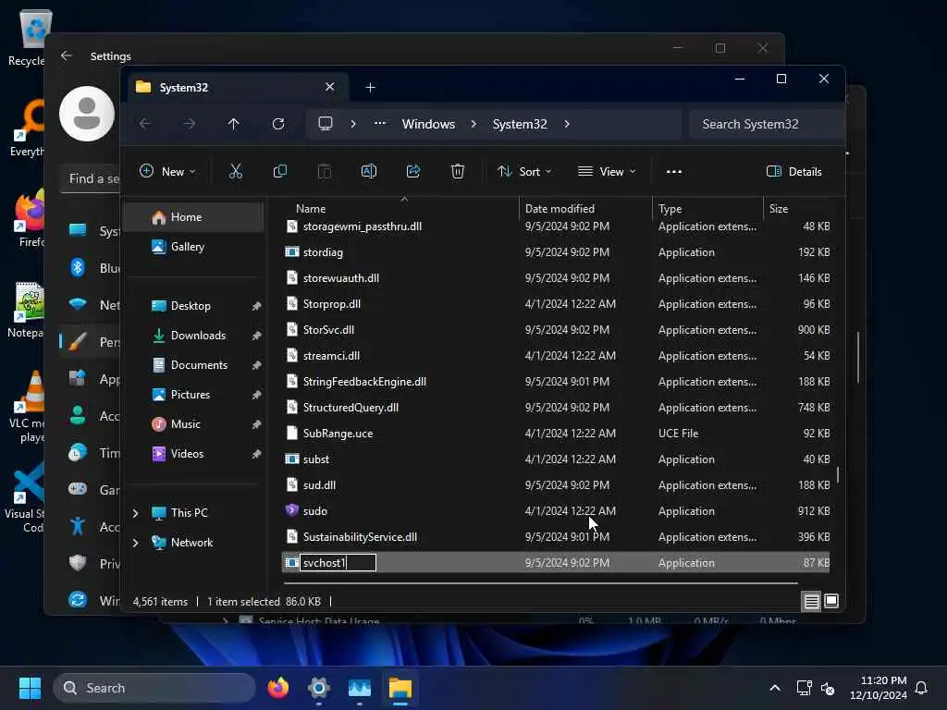The width and height of the screenshot is (947, 710).
Task: Open notification bell in system tray
Action: [921, 688]
